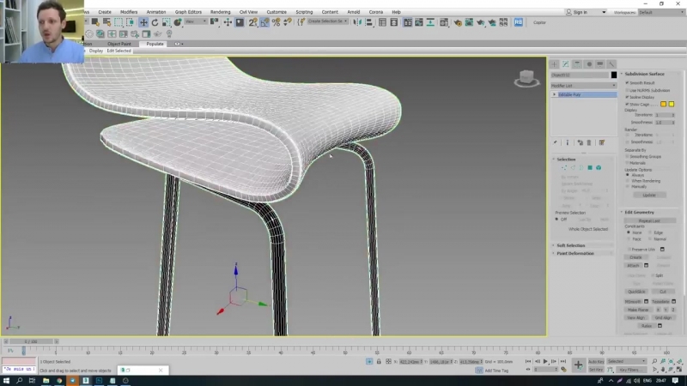Enable Separate By Materials checkbox
Image resolution: width=687 pixels, height=386 pixels.
tap(627, 163)
